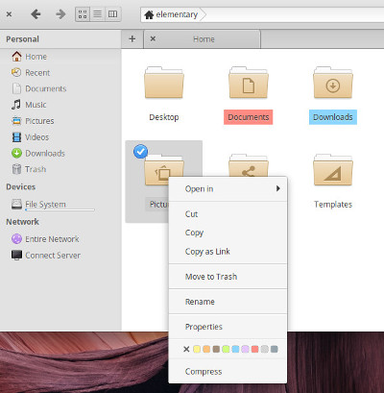Open Downloads in the sidebar
This screenshot has height=393, width=384.
point(38,153)
